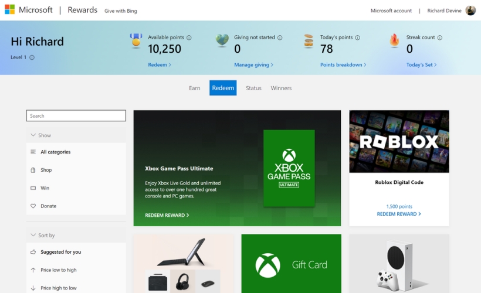Open the Status tab
The height and width of the screenshot is (293, 481).
pyautogui.click(x=253, y=88)
